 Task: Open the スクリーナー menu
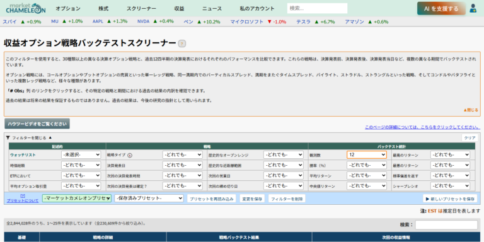click(x=141, y=9)
